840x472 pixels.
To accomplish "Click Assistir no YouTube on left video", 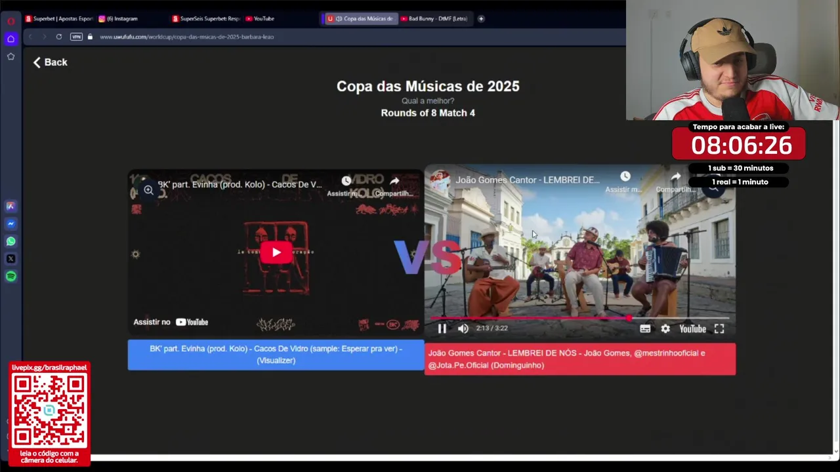I will (171, 322).
